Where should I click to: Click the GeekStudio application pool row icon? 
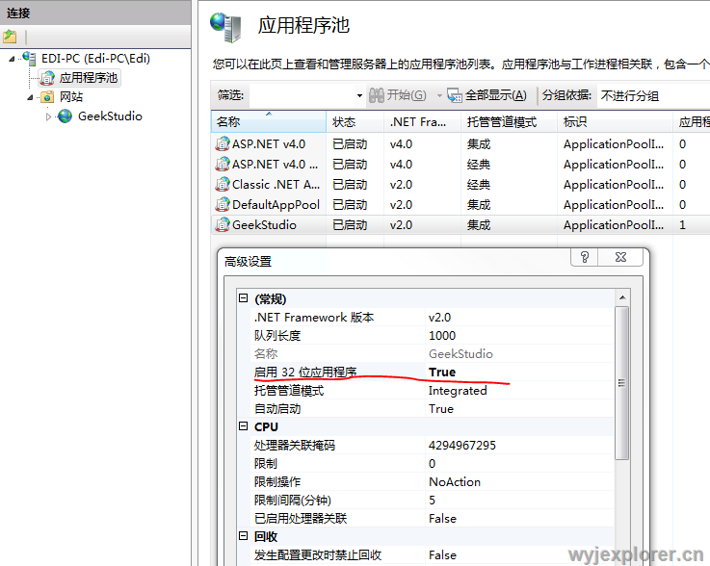point(223,225)
